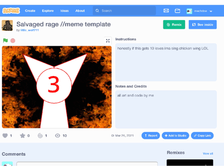The image size is (224, 168).
Task: Open author link little_wolf711
Action: [x=29, y=30]
